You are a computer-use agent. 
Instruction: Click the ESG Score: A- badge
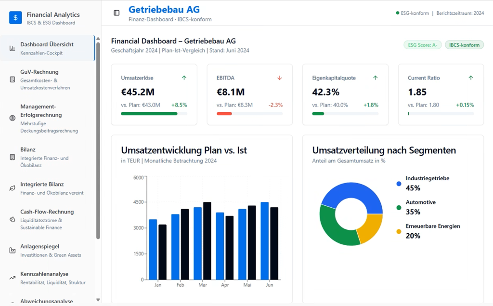[423, 45]
